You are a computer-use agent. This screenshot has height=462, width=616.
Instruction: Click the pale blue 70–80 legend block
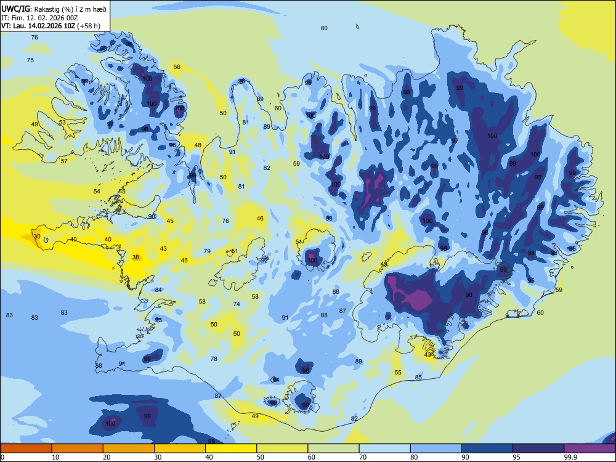(384, 448)
